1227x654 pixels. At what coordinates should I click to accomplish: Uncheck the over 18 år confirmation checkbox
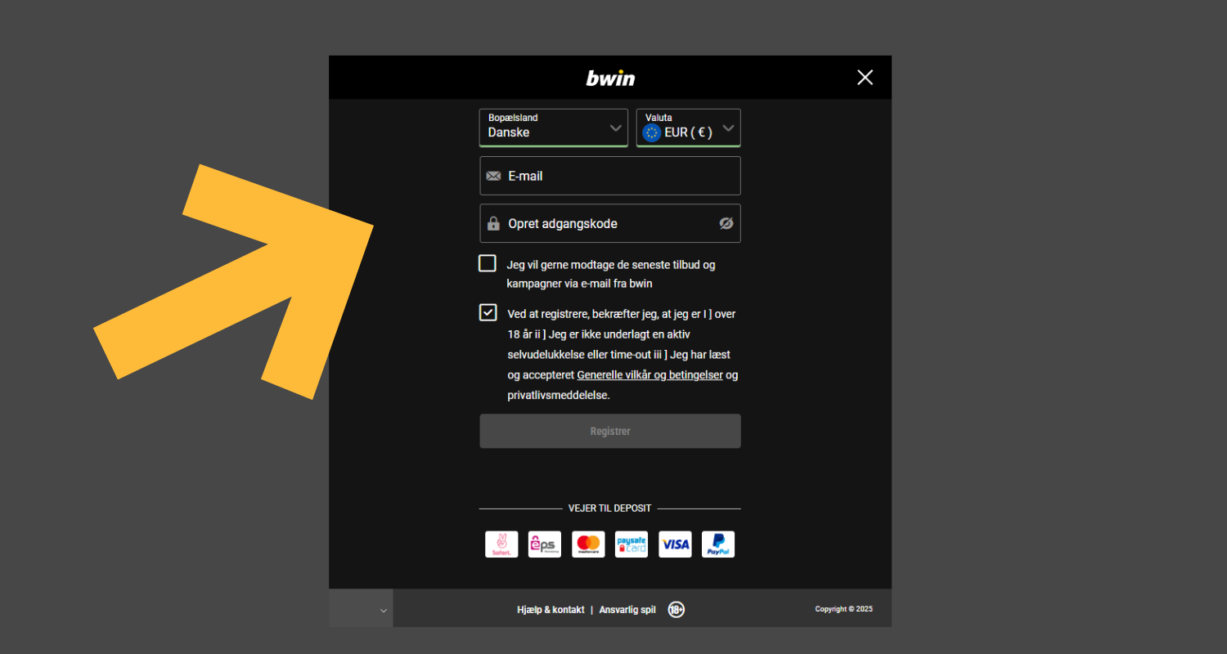[488, 312]
